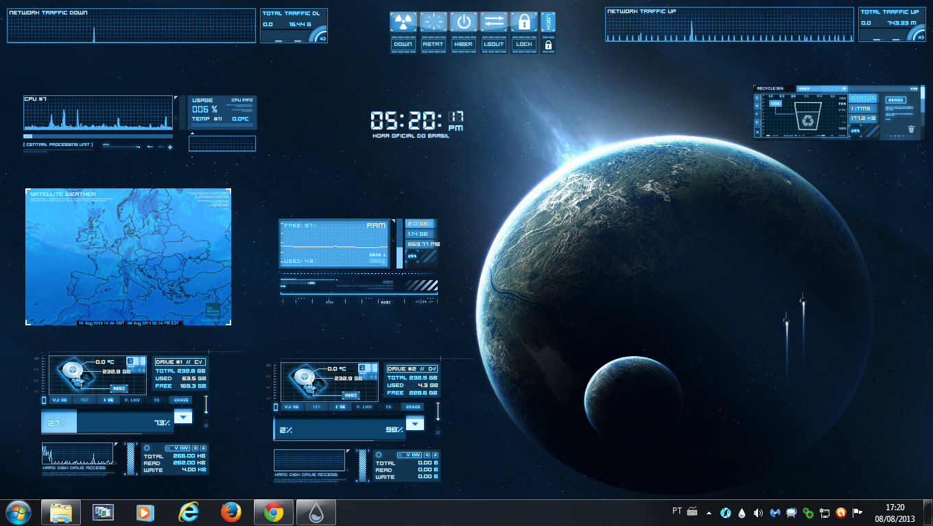Open Google Chrome from taskbar

click(274, 512)
